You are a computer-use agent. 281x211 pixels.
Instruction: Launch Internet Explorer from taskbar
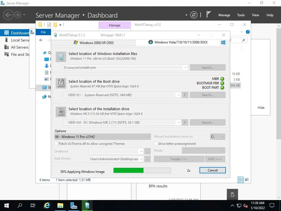tap(47, 206)
